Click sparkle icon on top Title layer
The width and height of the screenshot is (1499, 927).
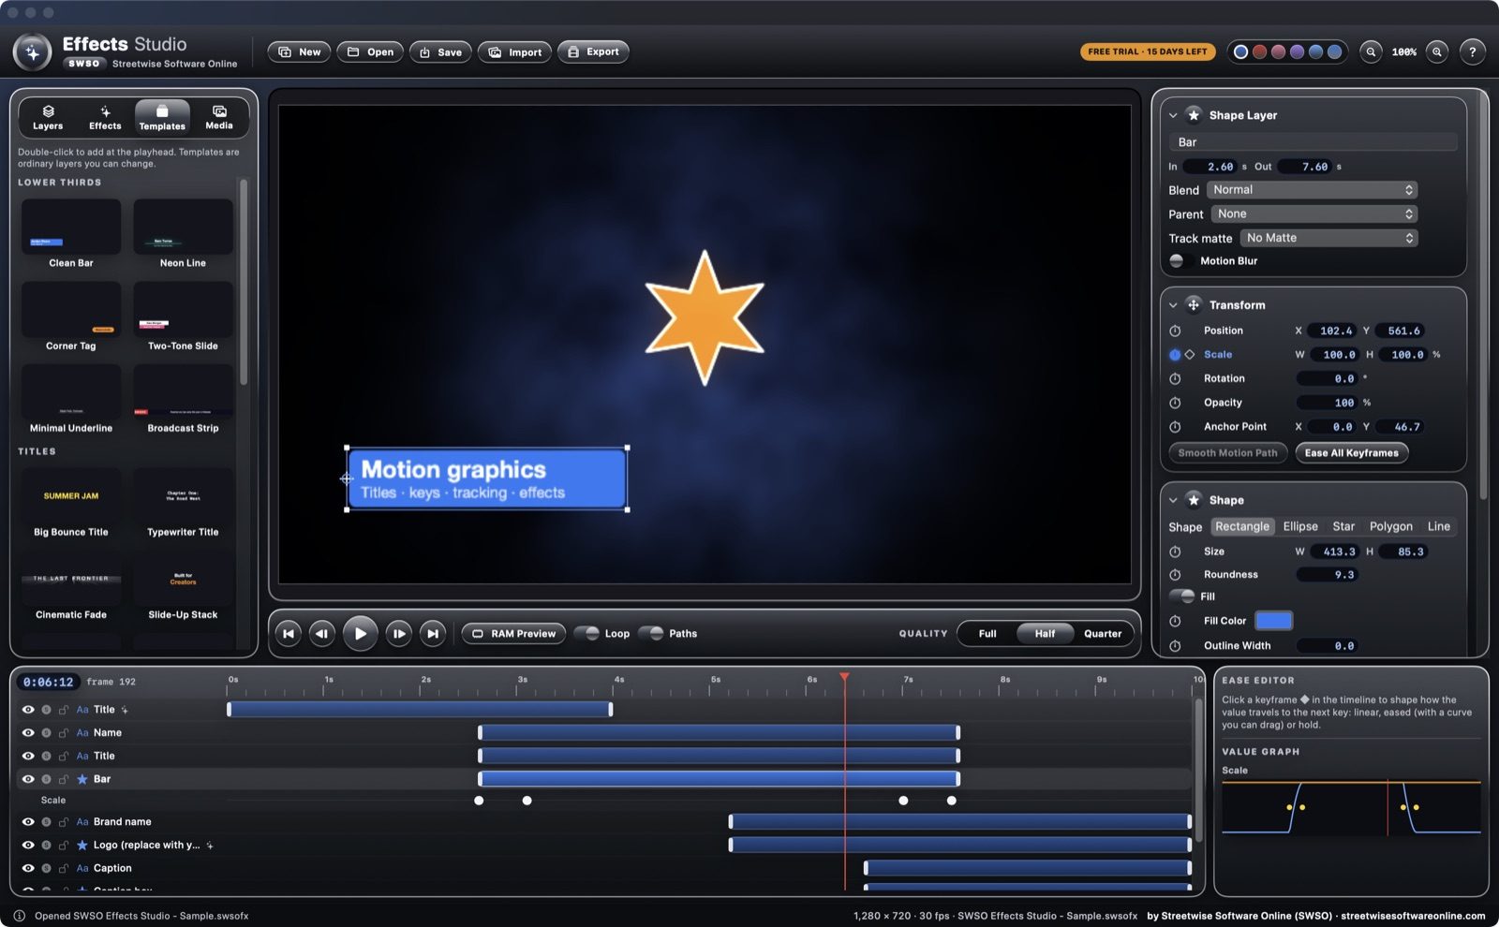pyautogui.click(x=125, y=710)
